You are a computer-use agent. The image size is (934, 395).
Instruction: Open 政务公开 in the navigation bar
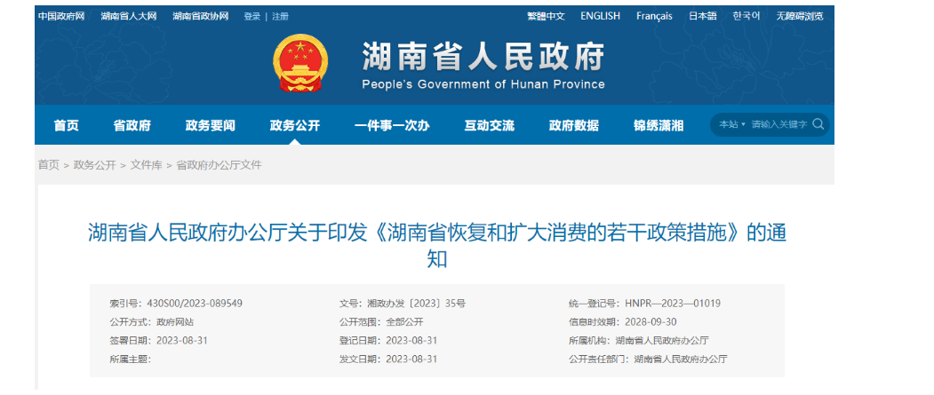(x=294, y=125)
